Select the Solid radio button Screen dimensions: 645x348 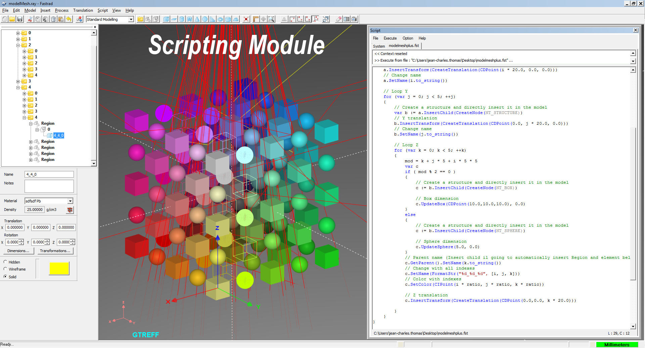[5, 277]
